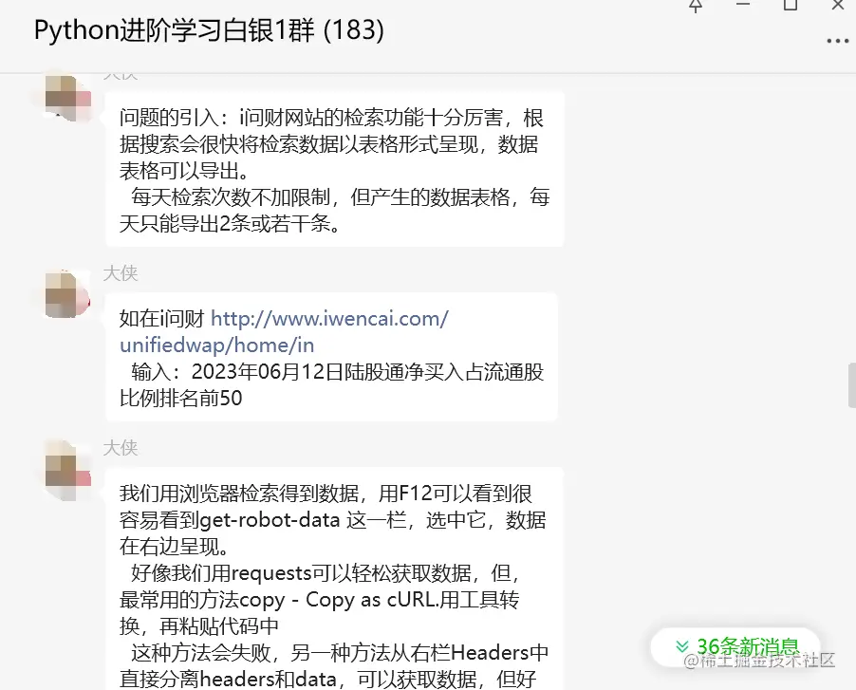Open the three-dots chat options menu
Viewport: 856px width, 690px height.
click(x=837, y=41)
